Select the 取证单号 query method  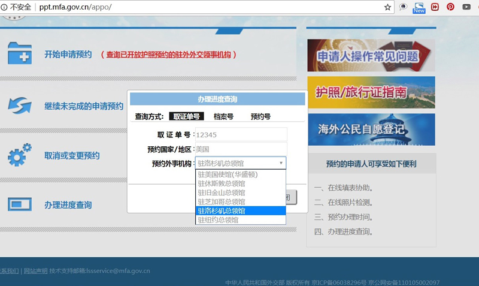pos(186,117)
